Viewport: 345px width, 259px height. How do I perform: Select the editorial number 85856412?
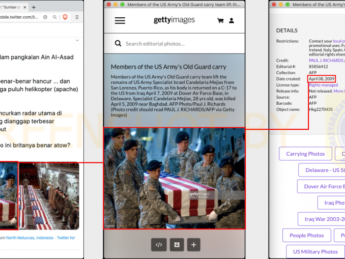pyautogui.click(x=318, y=67)
